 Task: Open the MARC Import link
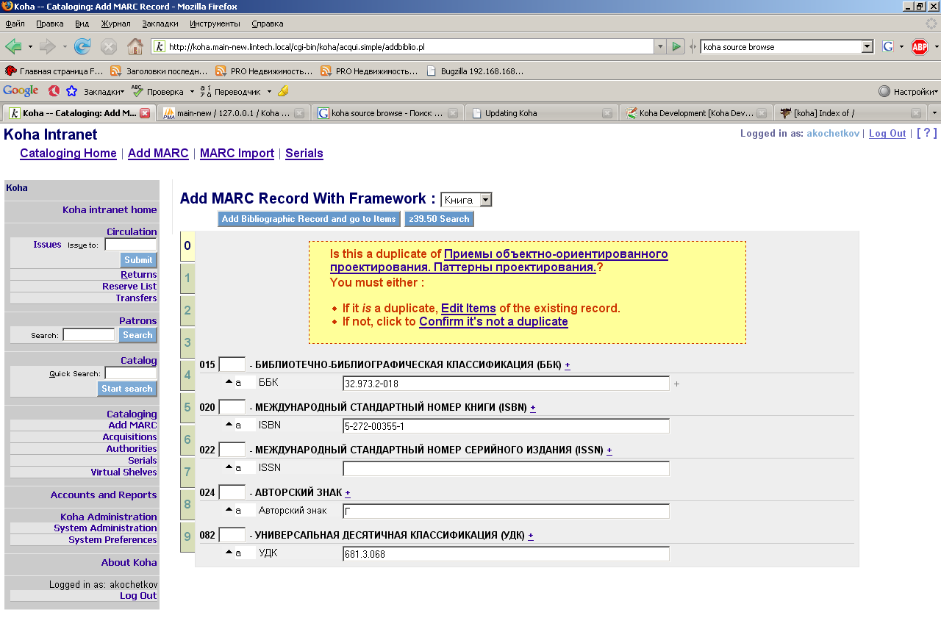237,154
